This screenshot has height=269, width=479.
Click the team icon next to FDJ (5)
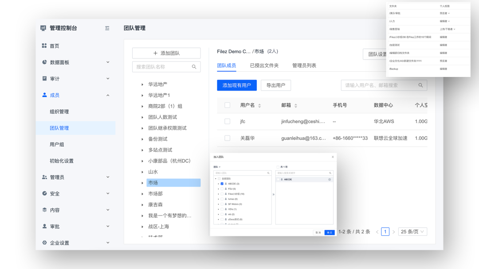(x=226, y=189)
